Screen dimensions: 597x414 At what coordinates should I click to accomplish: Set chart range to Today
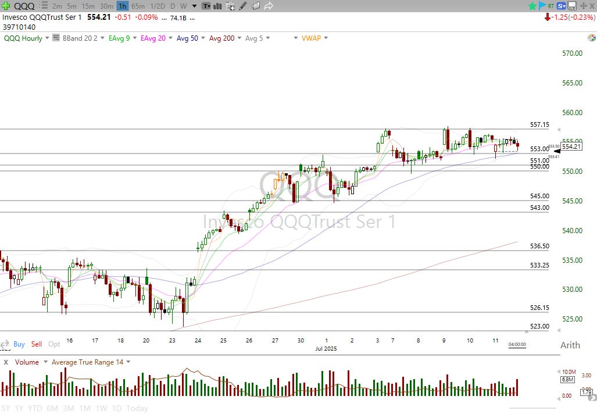click(137, 408)
